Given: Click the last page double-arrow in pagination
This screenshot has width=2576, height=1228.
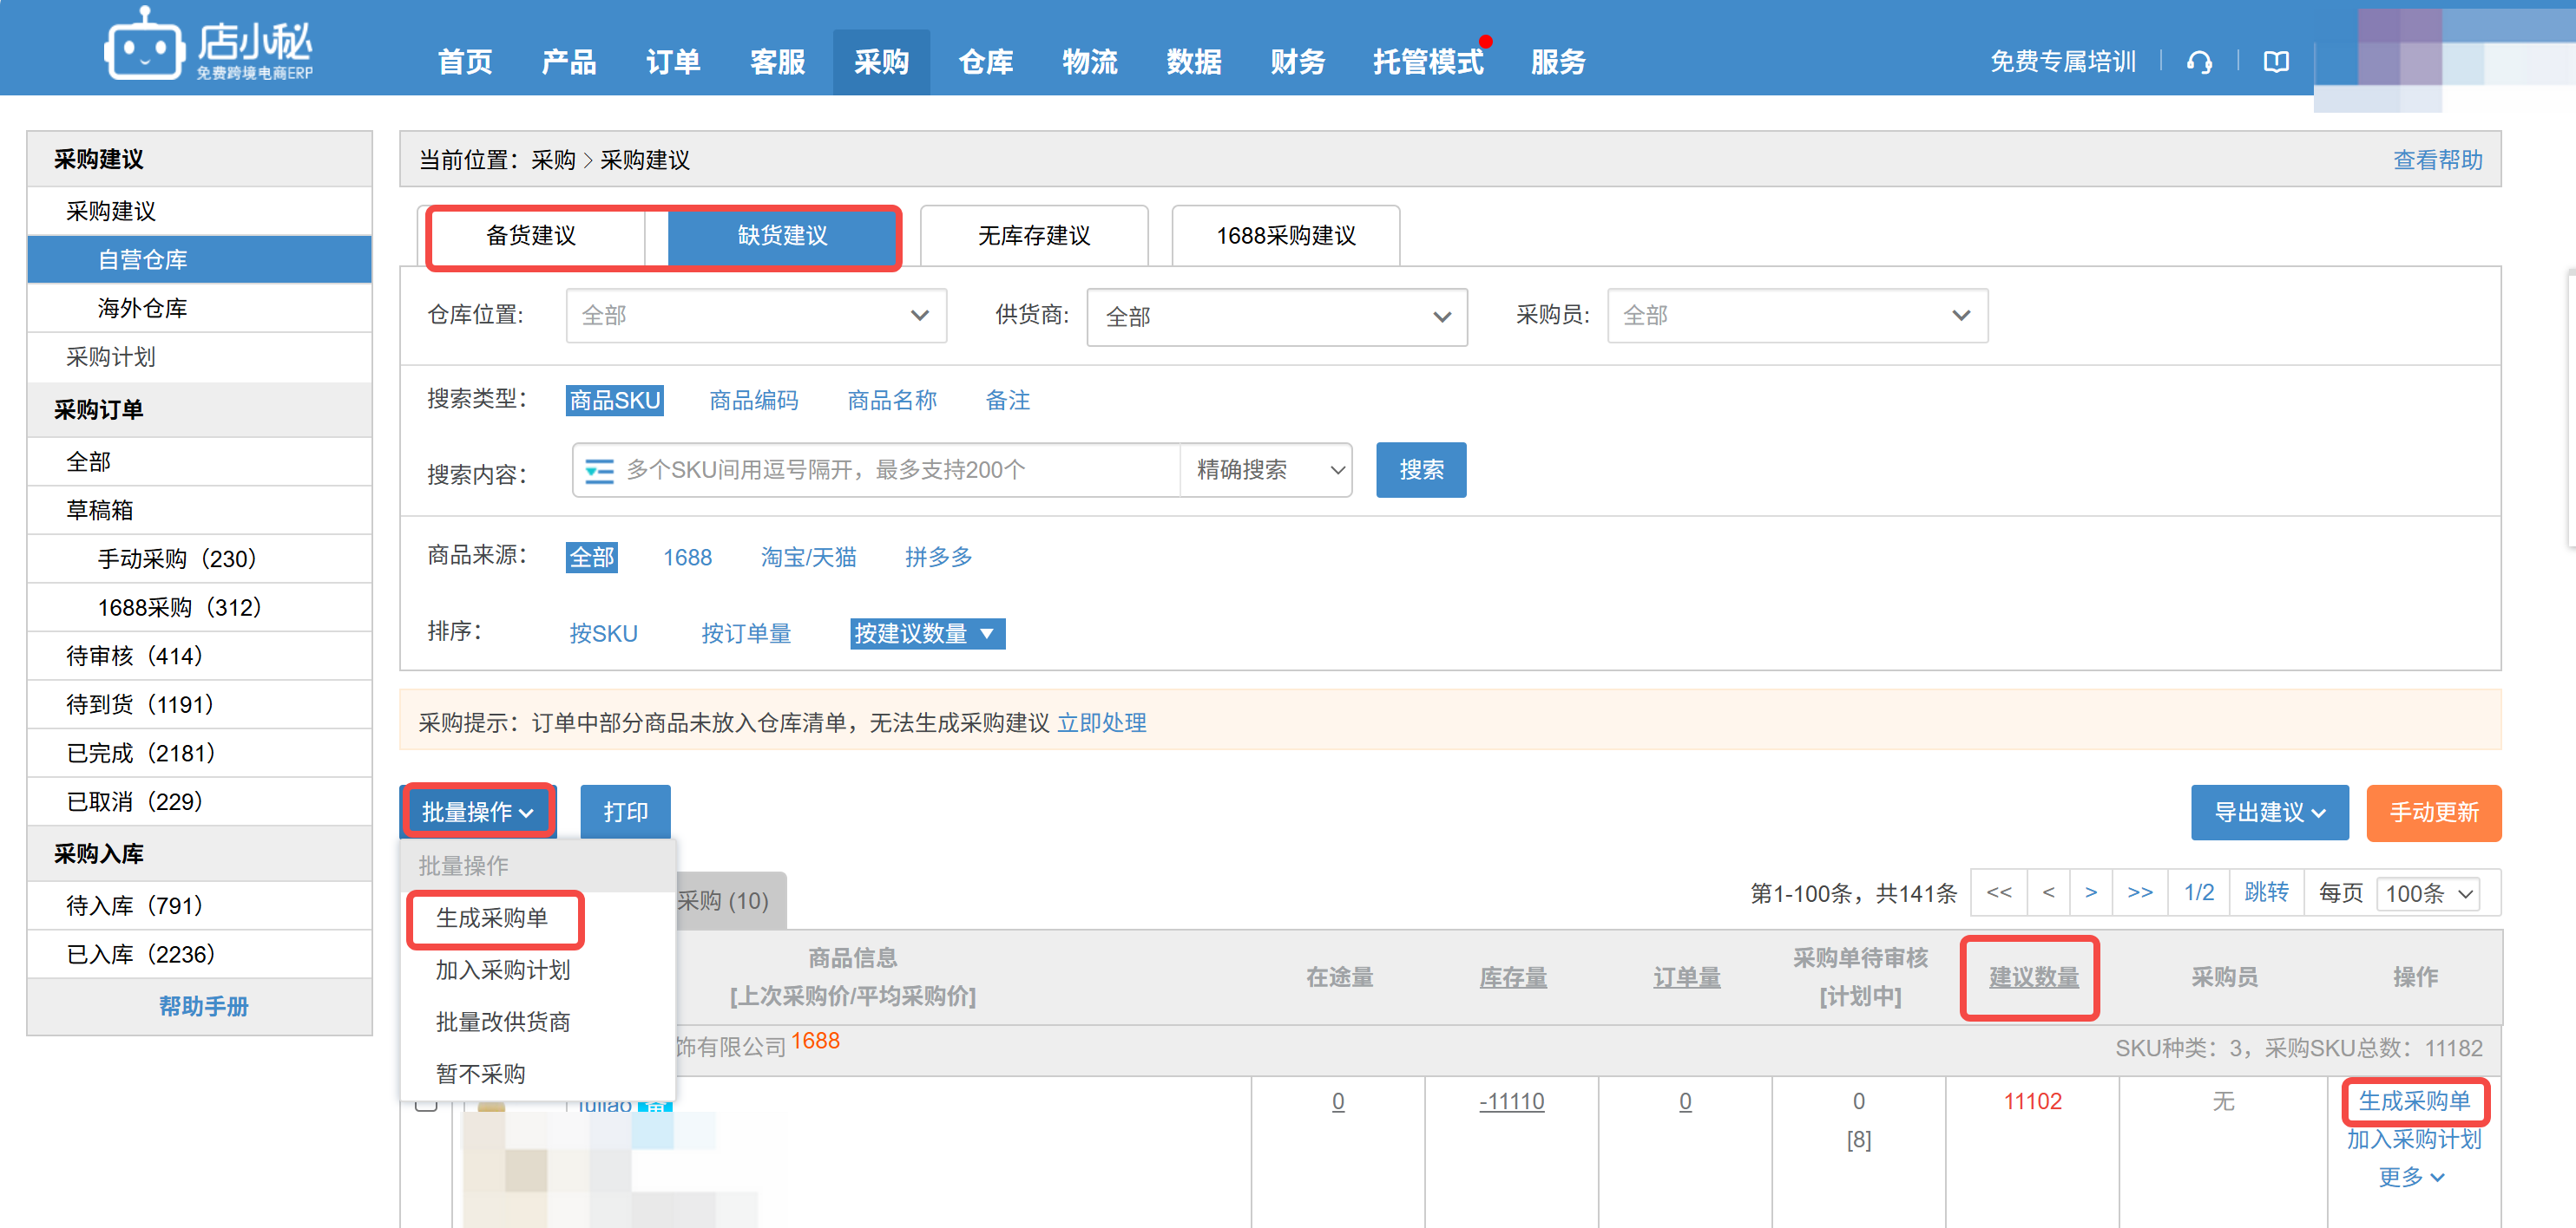Looking at the screenshot, I should pos(2140,892).
